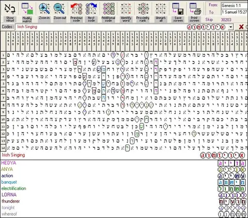
Task: Click the Skip value 30203
Action: (x=226, y=20)
